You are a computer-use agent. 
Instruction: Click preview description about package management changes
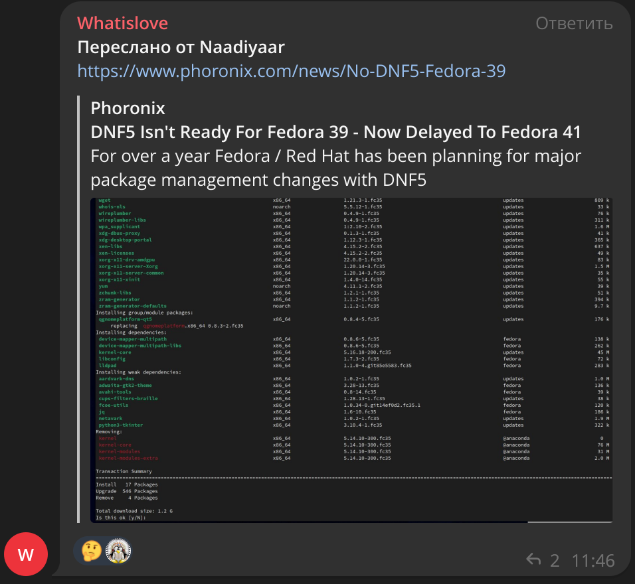coord(335,168)
